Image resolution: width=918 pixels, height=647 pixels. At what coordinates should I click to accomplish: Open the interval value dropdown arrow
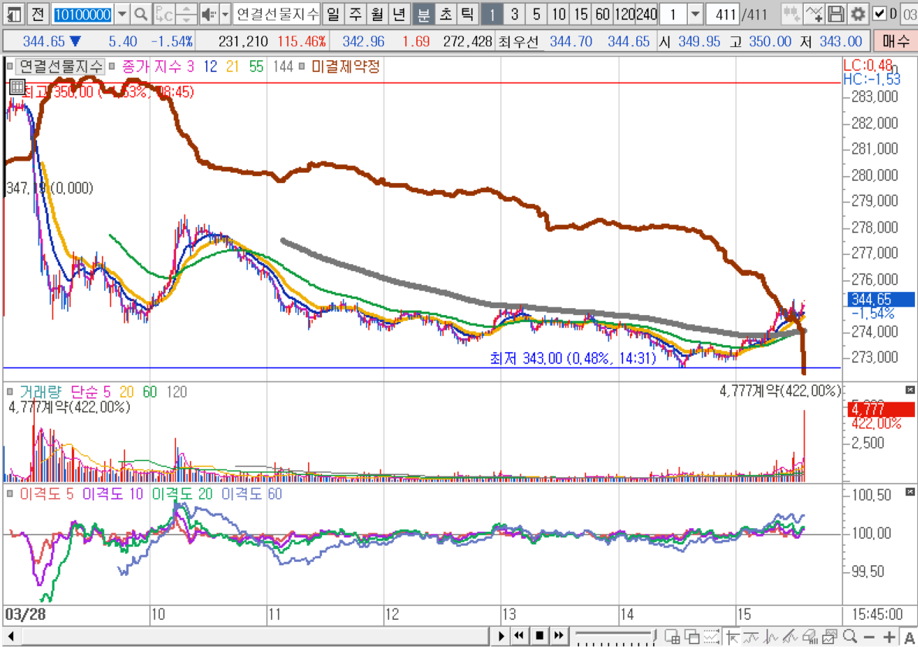click(695, 14)
